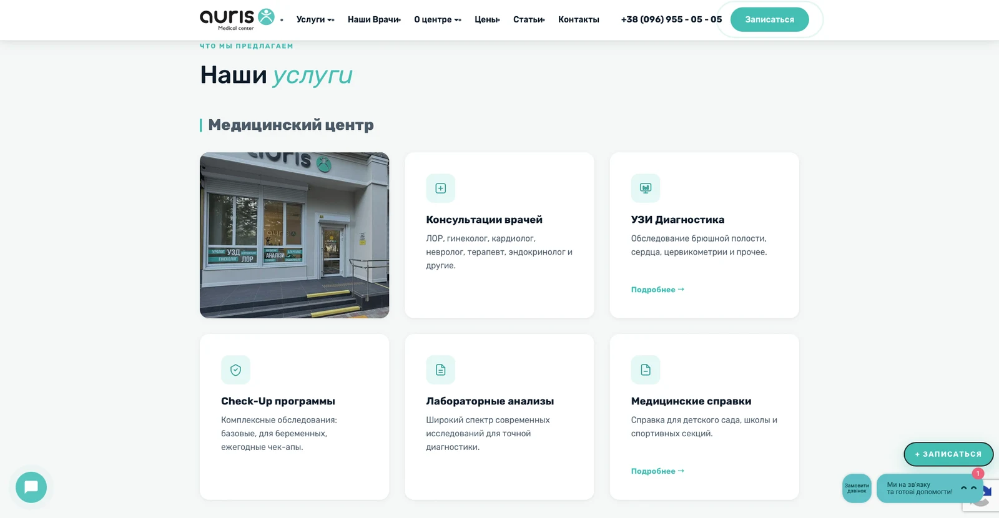Image resolution: width=999 pixels, height=518 pixels.
Task: Click the Медицинские справки card title
Action: [691, 401]
